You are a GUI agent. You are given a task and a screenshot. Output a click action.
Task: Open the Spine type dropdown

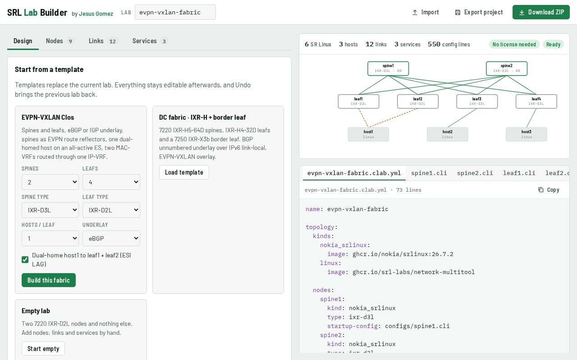click(50, 210)
